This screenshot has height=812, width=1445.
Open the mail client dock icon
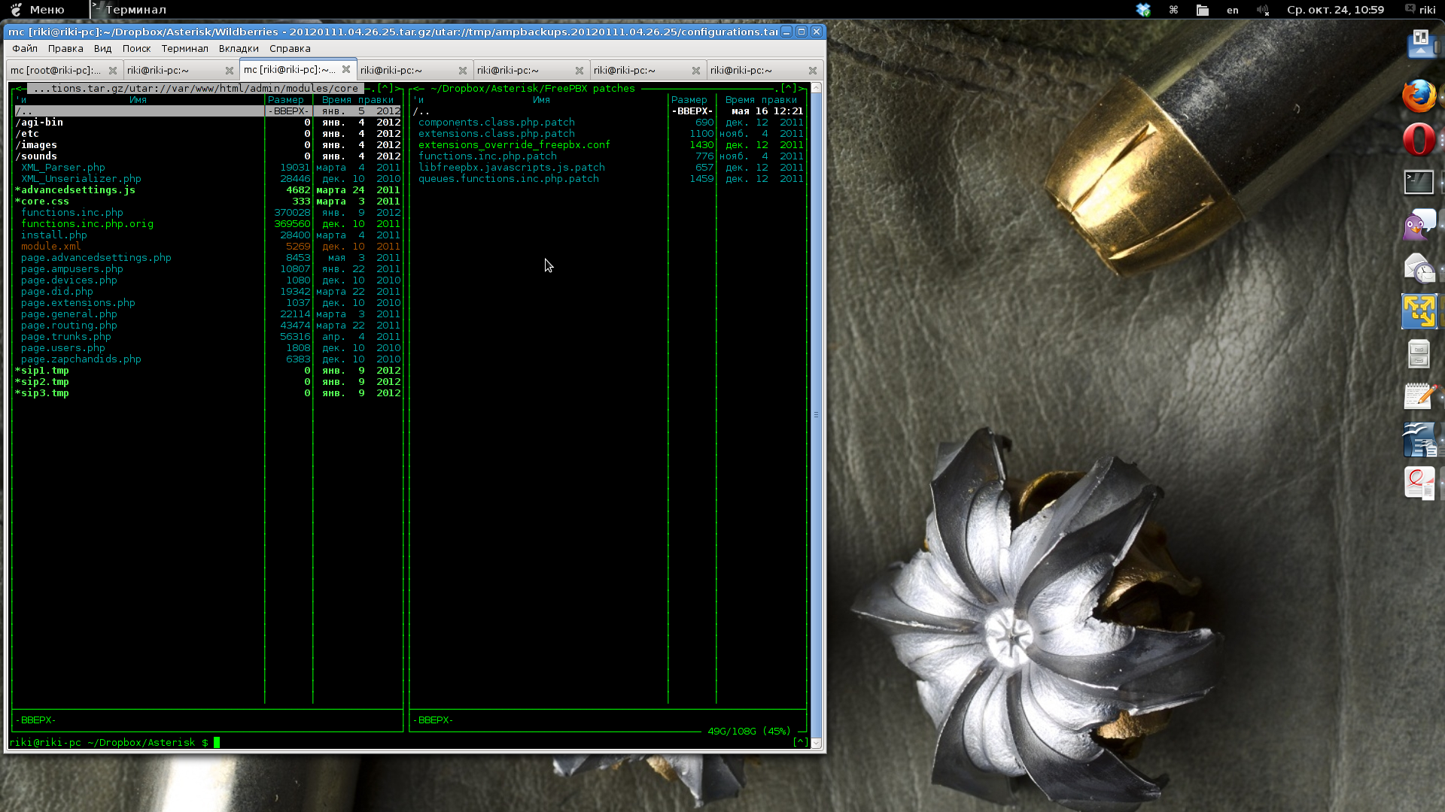coord(1419,268)
